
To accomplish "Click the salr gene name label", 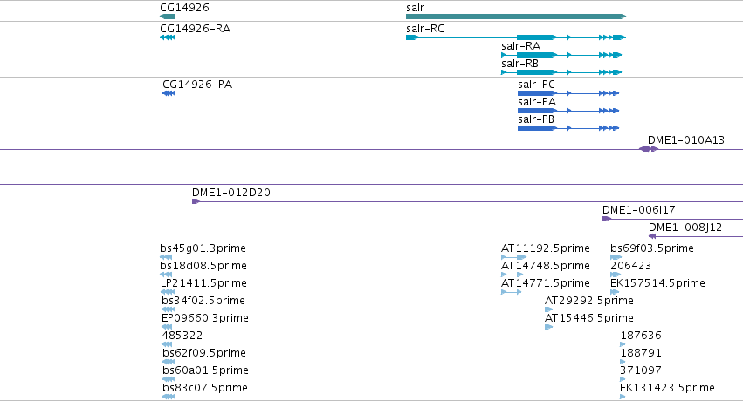I will (x=415, y=8).
